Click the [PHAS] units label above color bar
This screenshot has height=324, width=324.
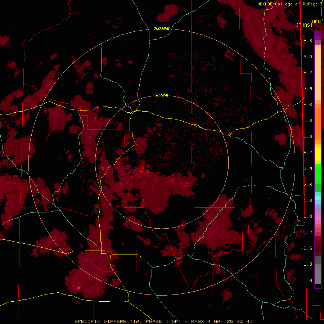tap(304, 25)
